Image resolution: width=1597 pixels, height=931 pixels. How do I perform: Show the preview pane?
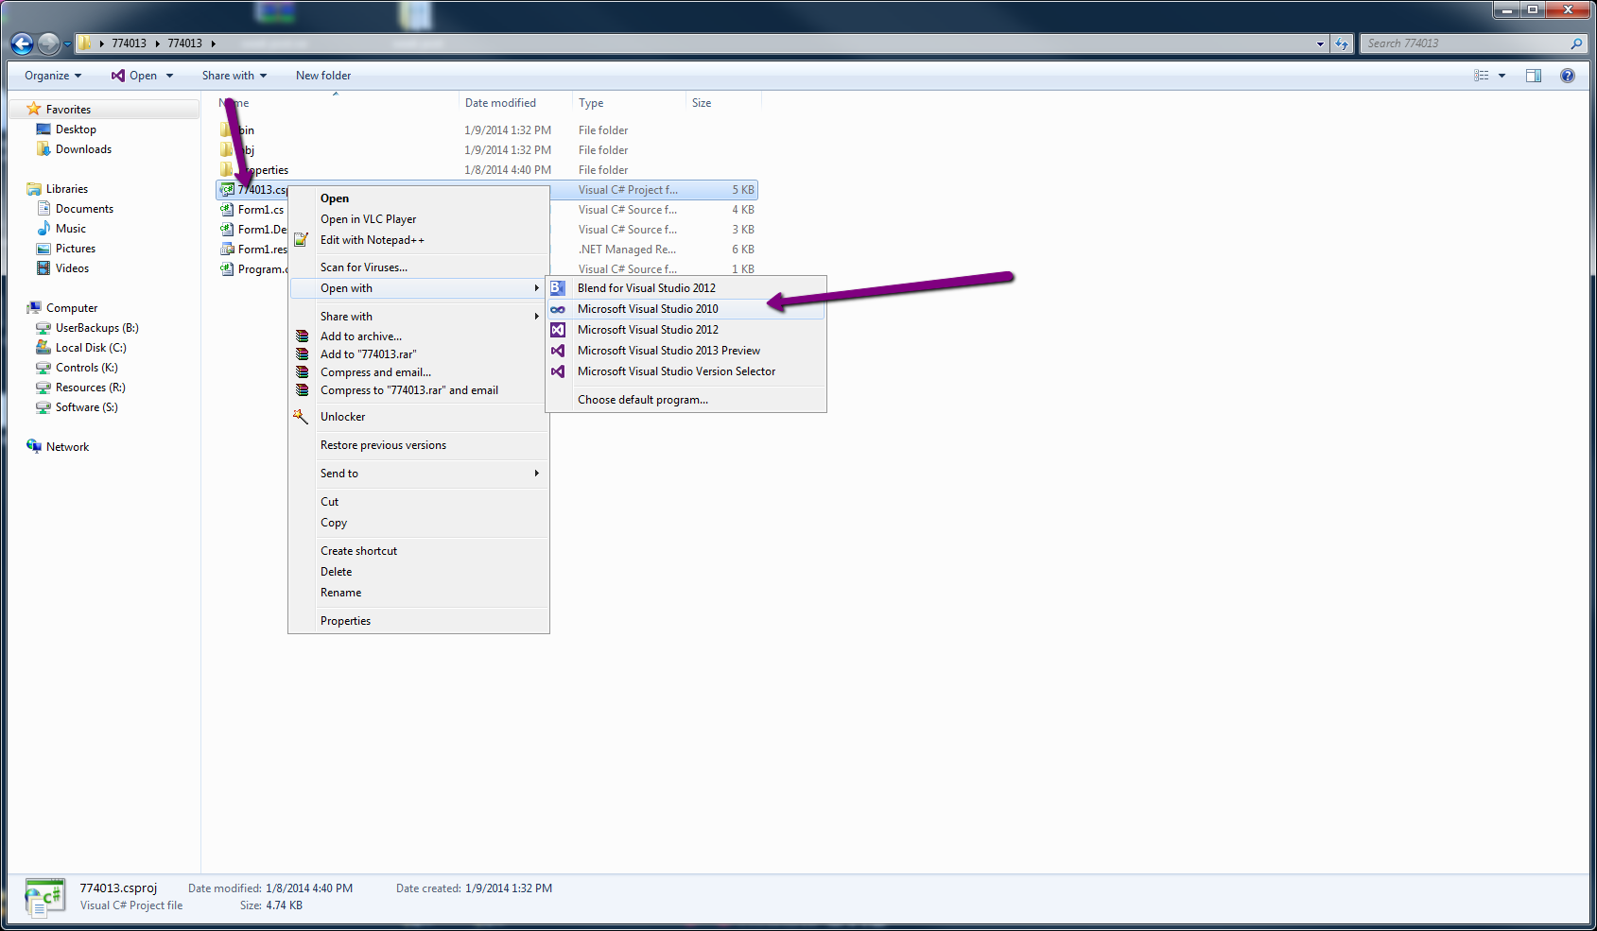1534,76
